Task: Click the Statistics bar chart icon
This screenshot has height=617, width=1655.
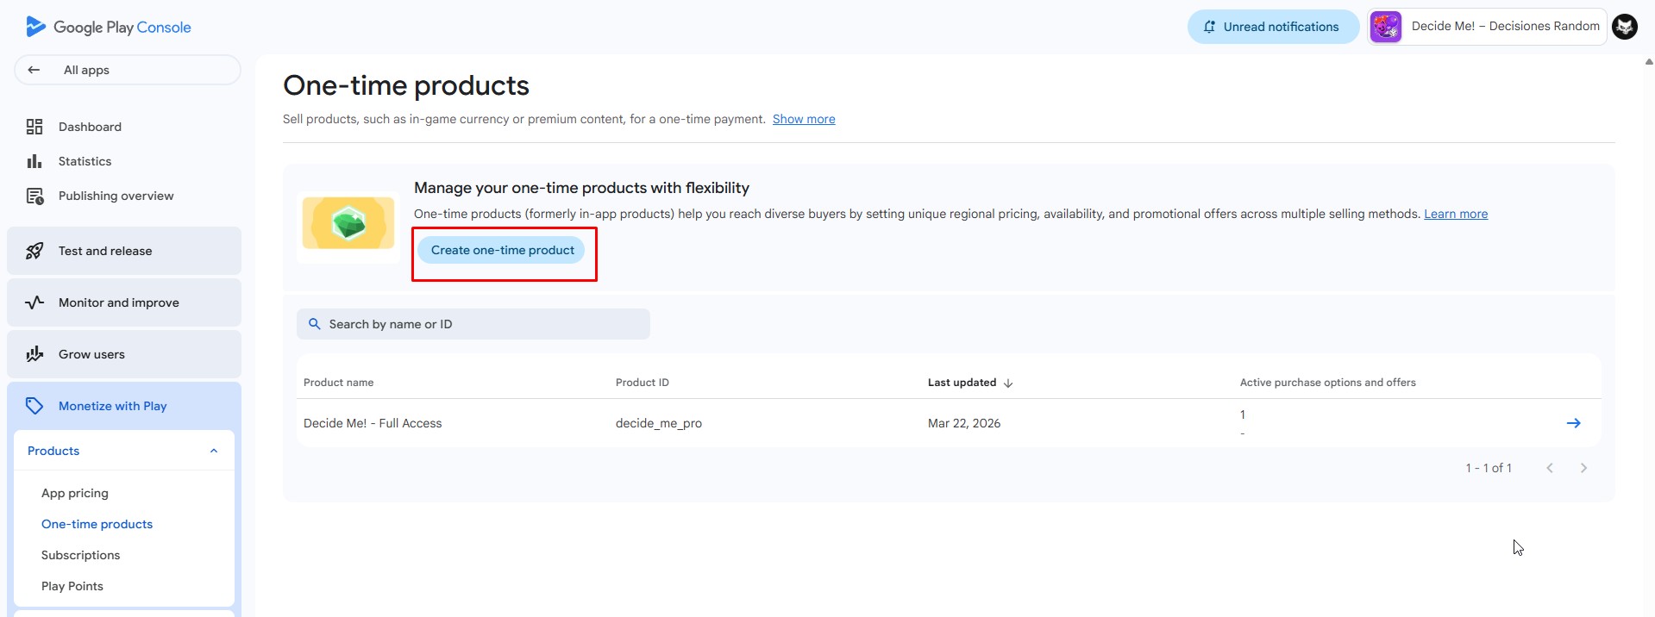Action: pyautogui.click(x=34, y=161)
